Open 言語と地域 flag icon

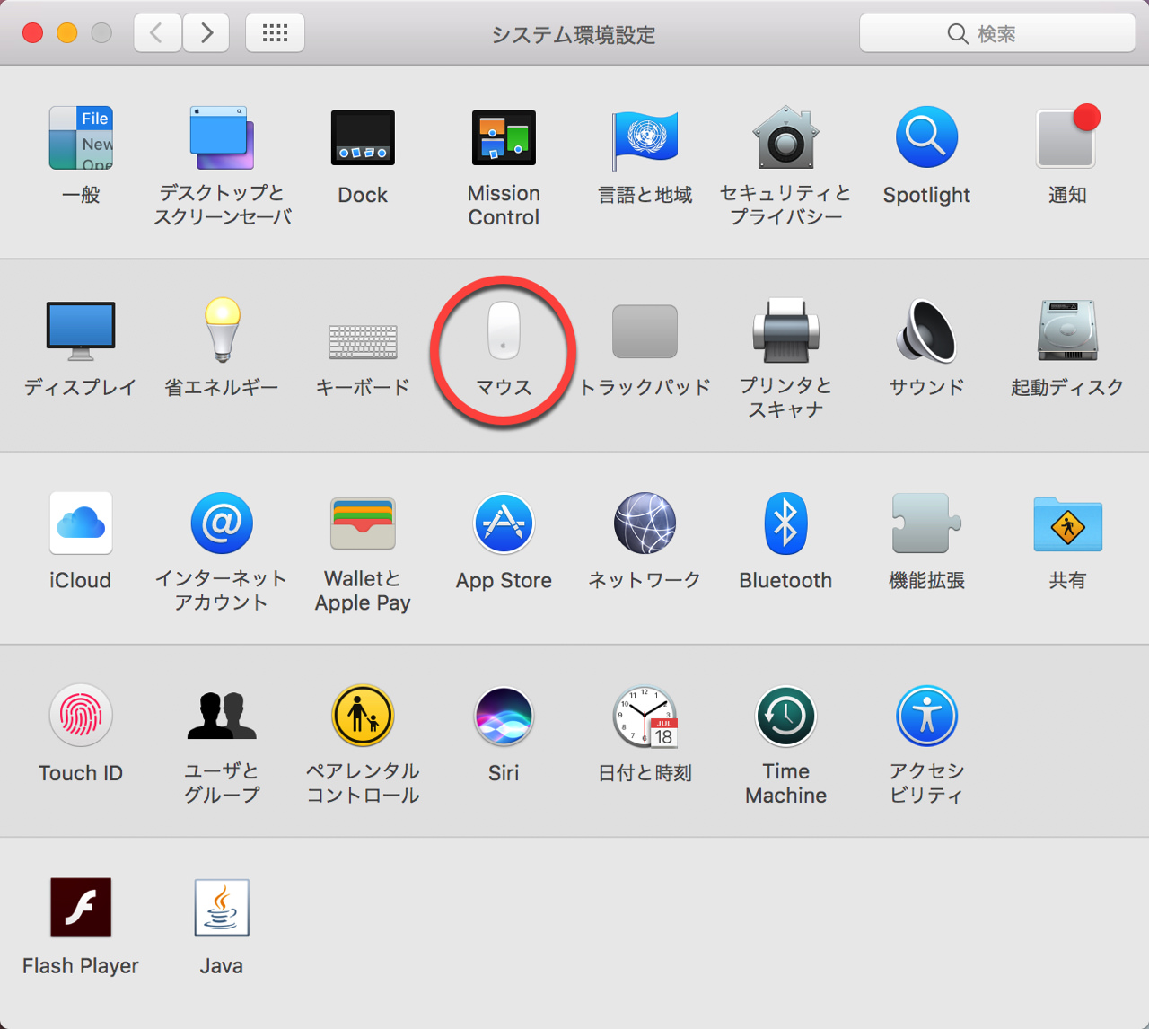(x=645, y=139)
